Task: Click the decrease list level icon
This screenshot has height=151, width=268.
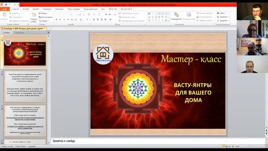Action: 106,15
